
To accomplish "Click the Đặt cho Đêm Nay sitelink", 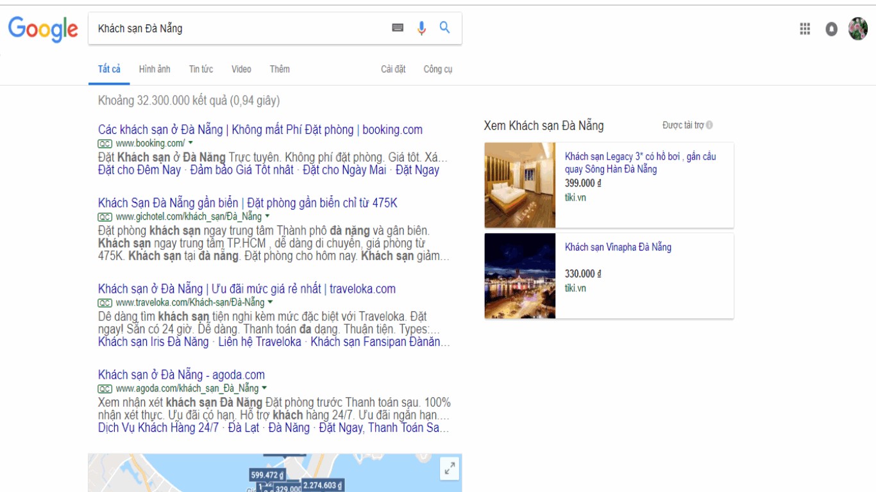I will 139,170.
